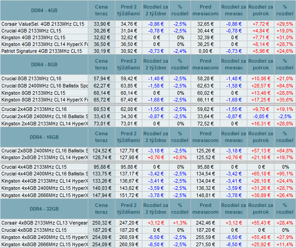Click the 242,46 € month-ago price

click(205, 223)
